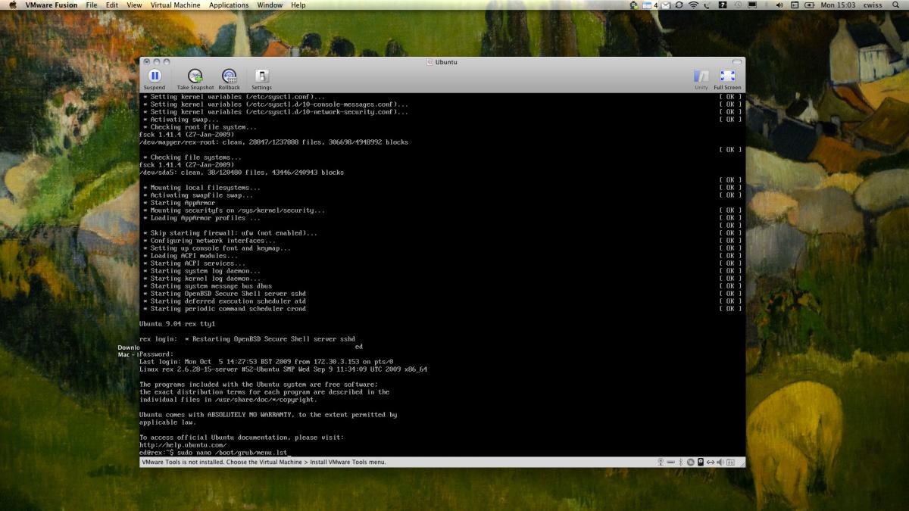The width and height of the screenshot is (909, 511).
Task: Open the Virtual Machine menu
Action: pos(175,5)
